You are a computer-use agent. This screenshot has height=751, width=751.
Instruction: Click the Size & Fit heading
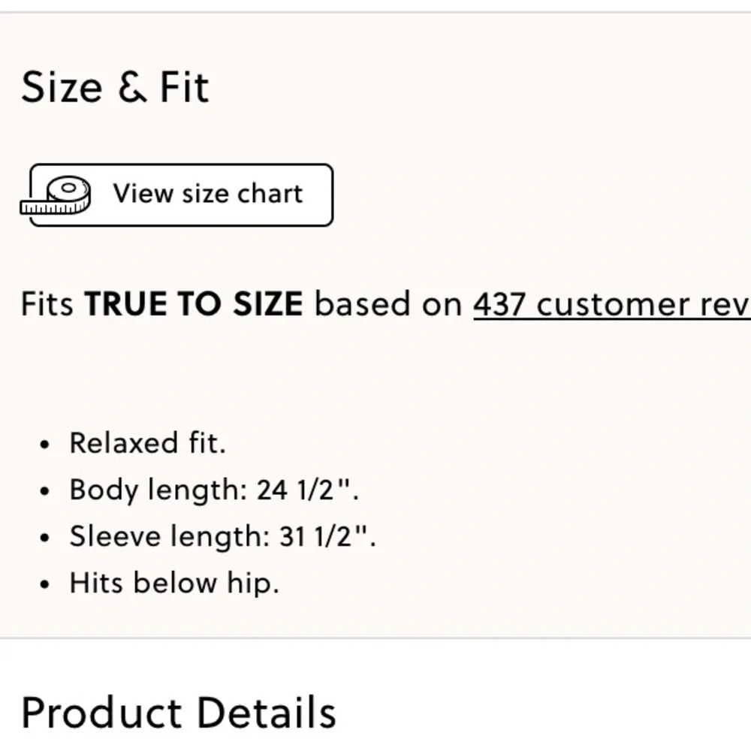pyautogui.click(x=115, y=87)
